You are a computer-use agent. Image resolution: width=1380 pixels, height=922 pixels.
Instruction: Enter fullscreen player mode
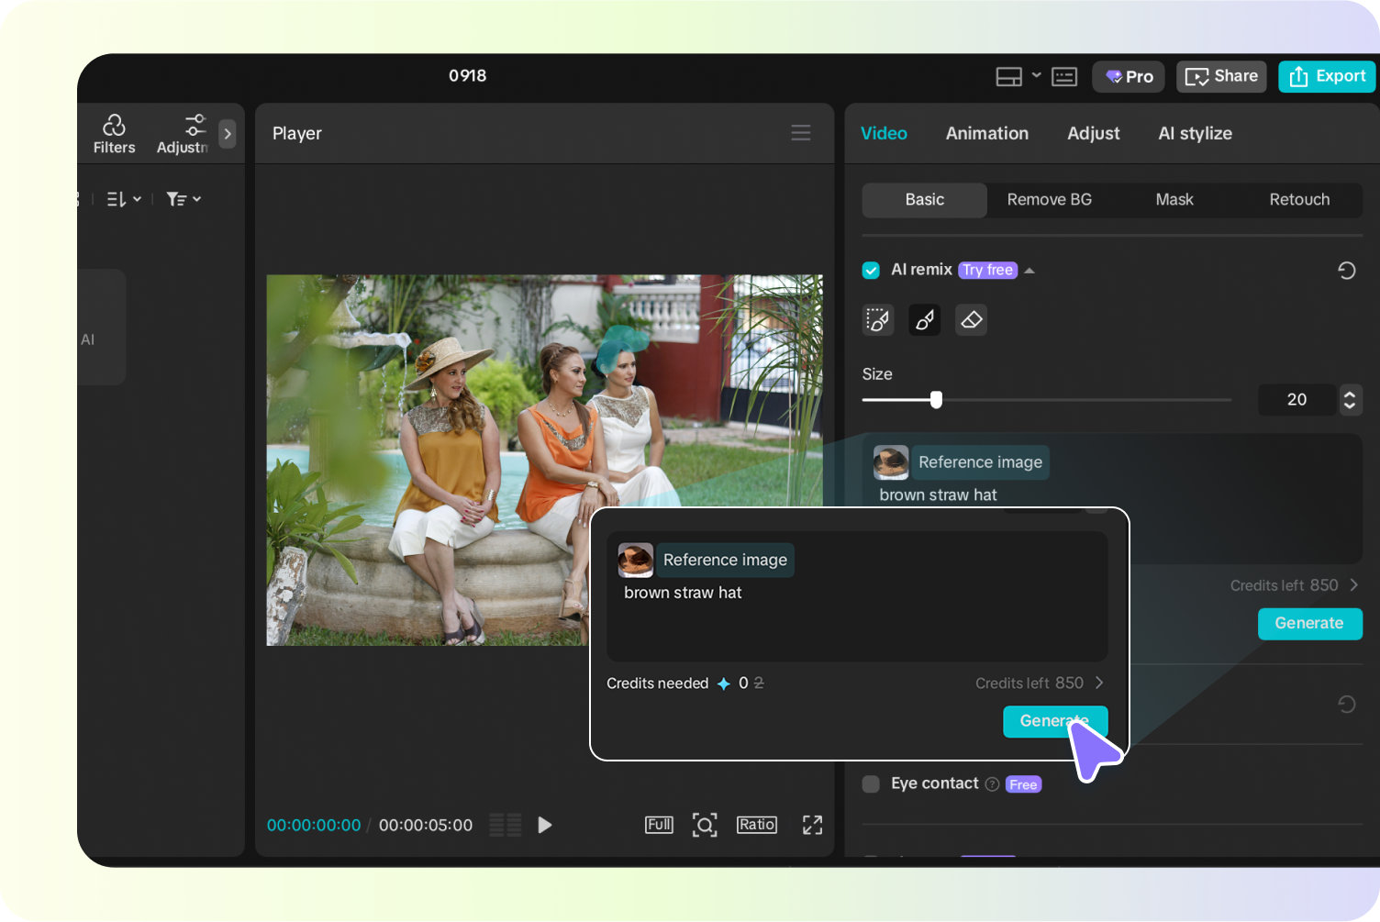tap(813, 825)
